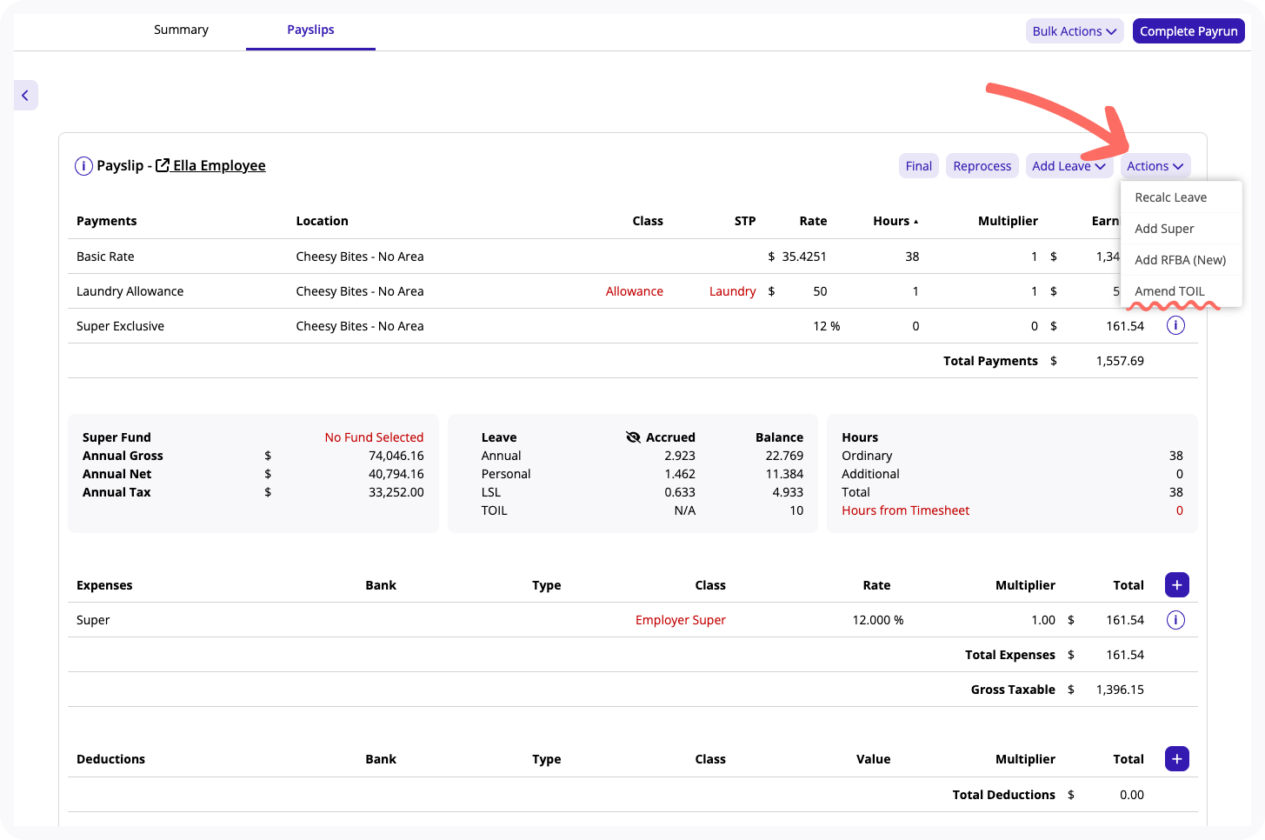Collapse the Actions dropdown
This screenshot has height=840, width=1265.
(1155, 166)
